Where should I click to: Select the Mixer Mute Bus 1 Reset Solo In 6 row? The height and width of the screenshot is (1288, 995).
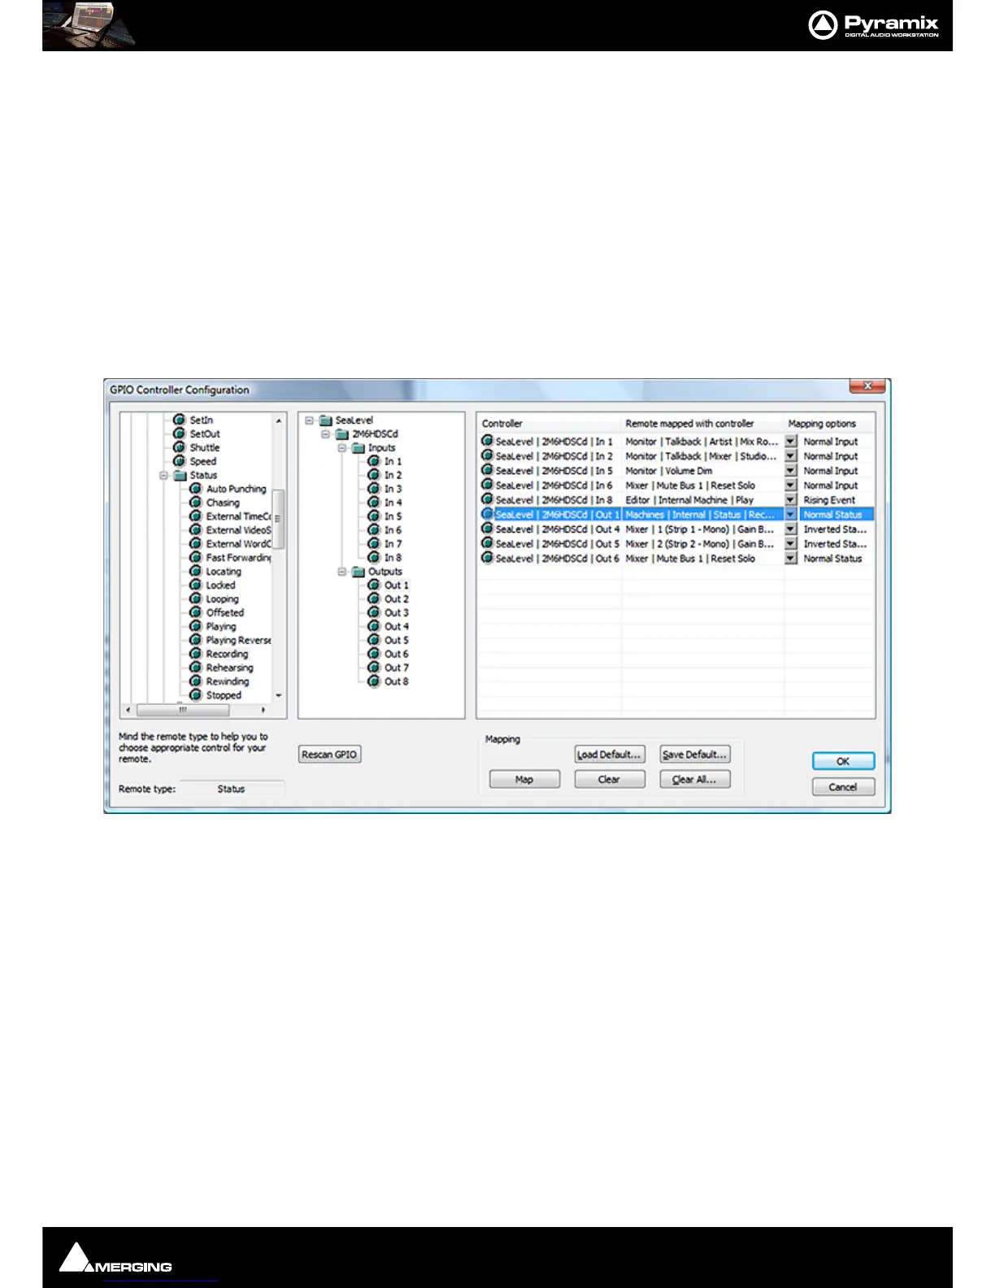(x=676, y=485)
